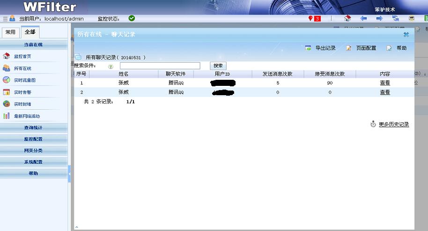Click the back arrow in top toolbar

click(x=363, y=19)
